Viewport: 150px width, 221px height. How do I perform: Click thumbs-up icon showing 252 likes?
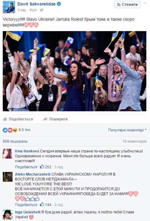click(42, 167)
